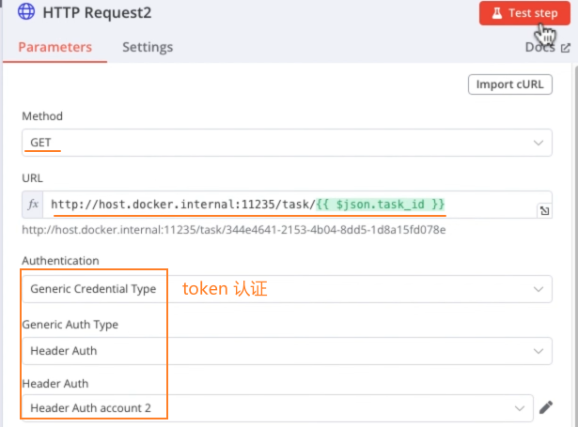The height and width of the screenshot is (427, 578).
Task: Click the external link icon next to Docs
Action: point(565,48)
